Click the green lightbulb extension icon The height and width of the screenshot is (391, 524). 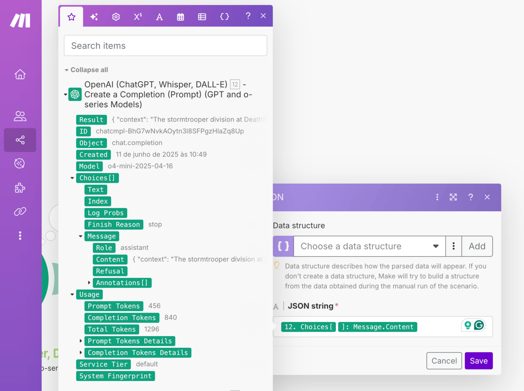pyautogui.click(x=468, y=325)
